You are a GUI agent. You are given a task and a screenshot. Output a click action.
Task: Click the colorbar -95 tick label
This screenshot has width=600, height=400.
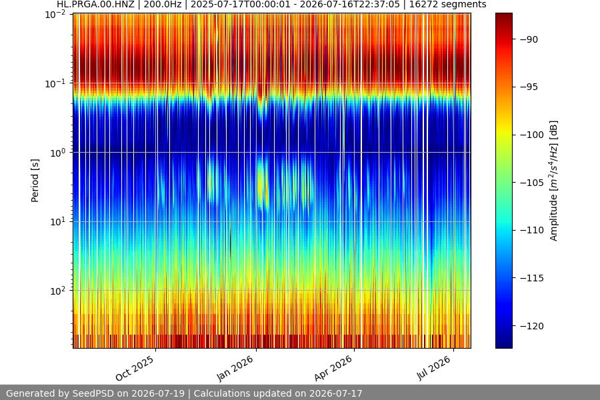[x=529, y=87]
